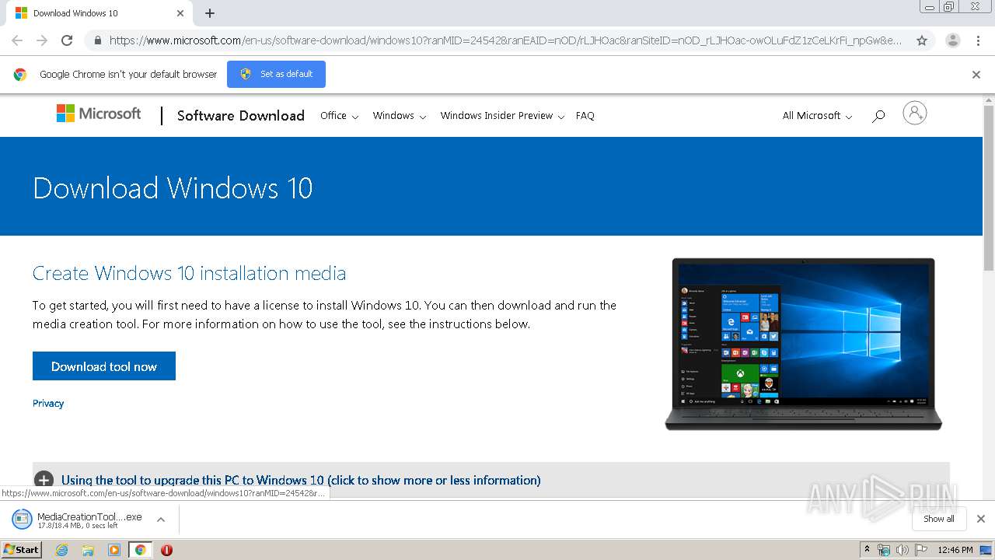Click the Software Download heading link

point(241,115)
